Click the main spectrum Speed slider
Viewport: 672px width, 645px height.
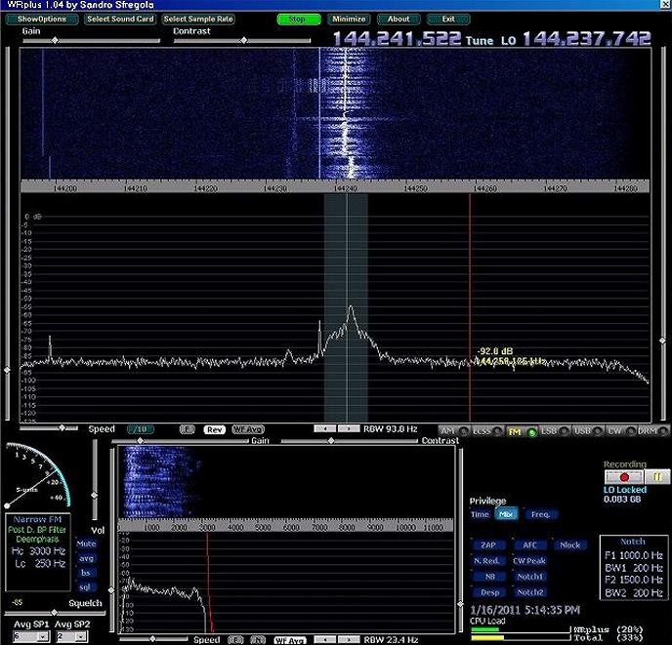click(49, 427)
